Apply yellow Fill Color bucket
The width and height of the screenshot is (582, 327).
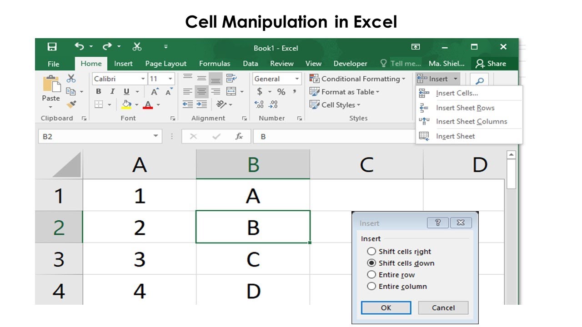pos(127,105)
